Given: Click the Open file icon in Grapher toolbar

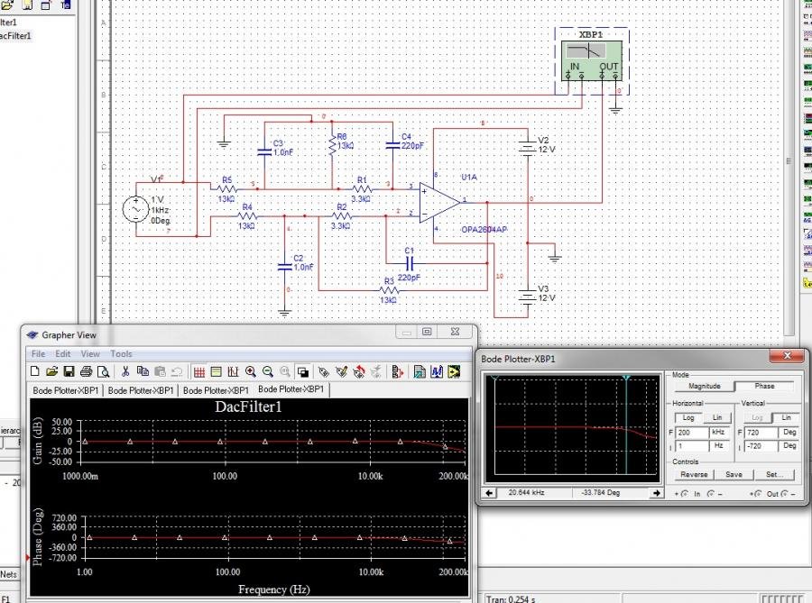Looking at the screenshot, I should (x=52, y=371).
